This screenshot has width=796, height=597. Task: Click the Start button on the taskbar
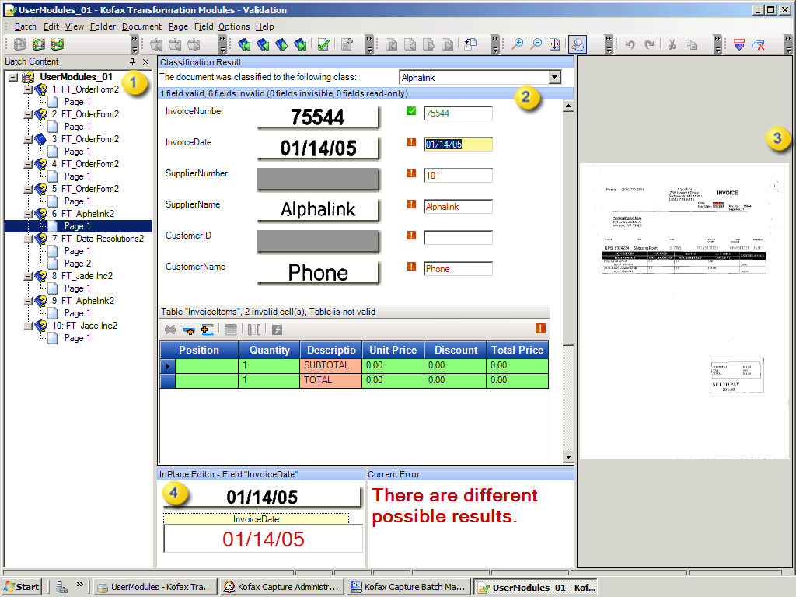point(20,586)
